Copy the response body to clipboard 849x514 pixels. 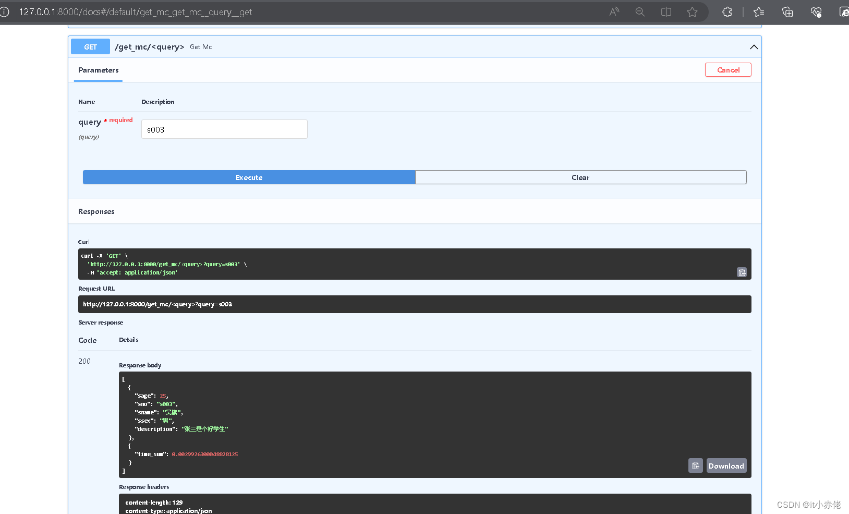(x=695, y=465)
